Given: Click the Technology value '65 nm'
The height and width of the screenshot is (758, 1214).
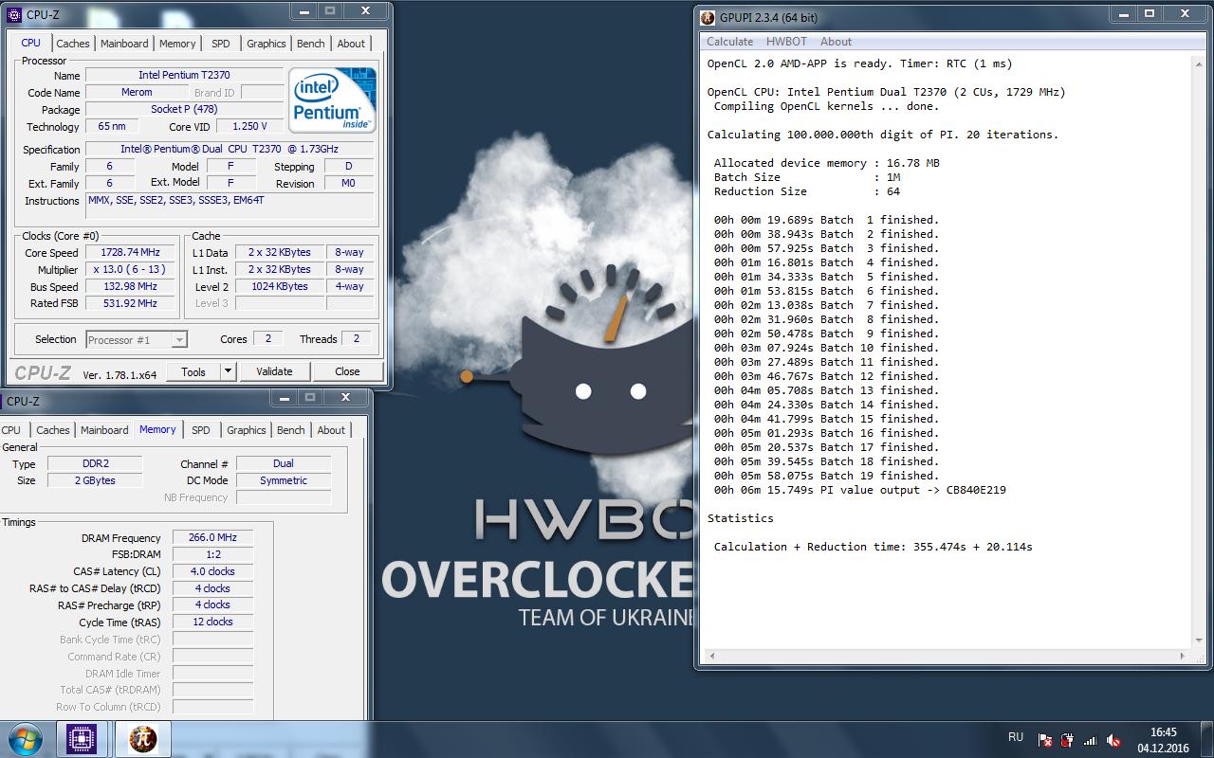Looking at the screenshot, I should pyautogui.click(x=111, y=126).
